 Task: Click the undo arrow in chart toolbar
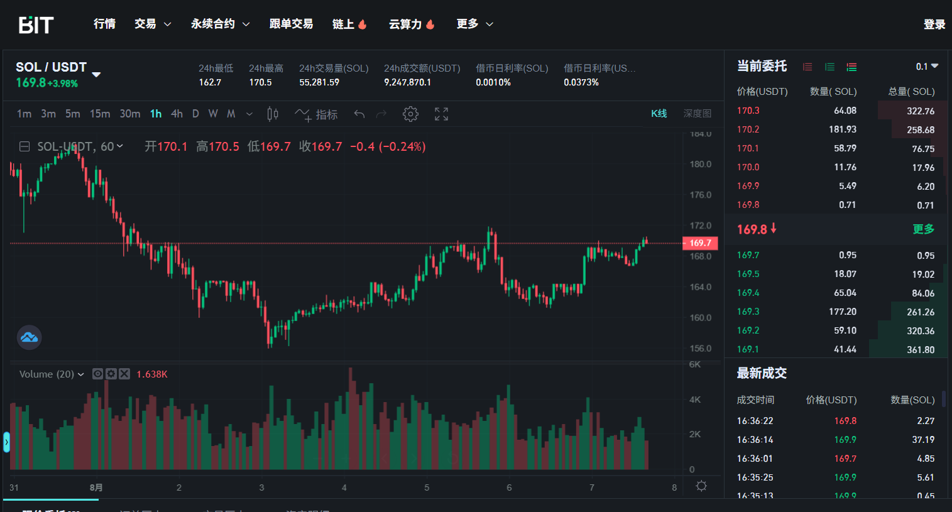[359, 114]
